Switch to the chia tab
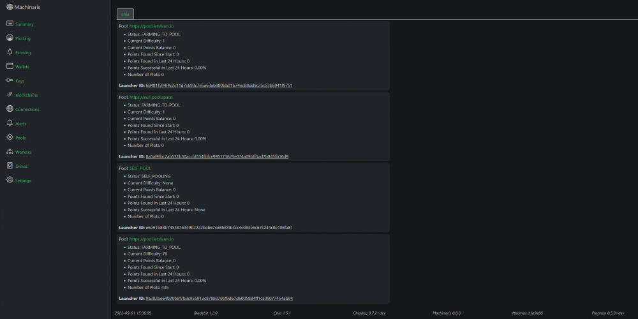 (x=125, y=14)
